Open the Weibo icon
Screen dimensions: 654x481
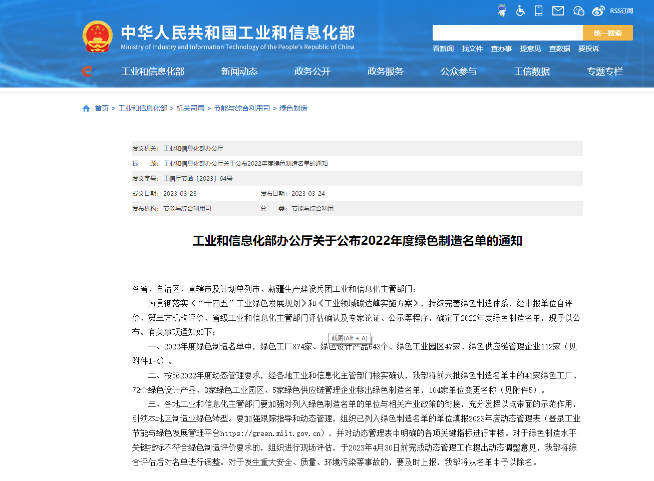(x=598, y=11)
